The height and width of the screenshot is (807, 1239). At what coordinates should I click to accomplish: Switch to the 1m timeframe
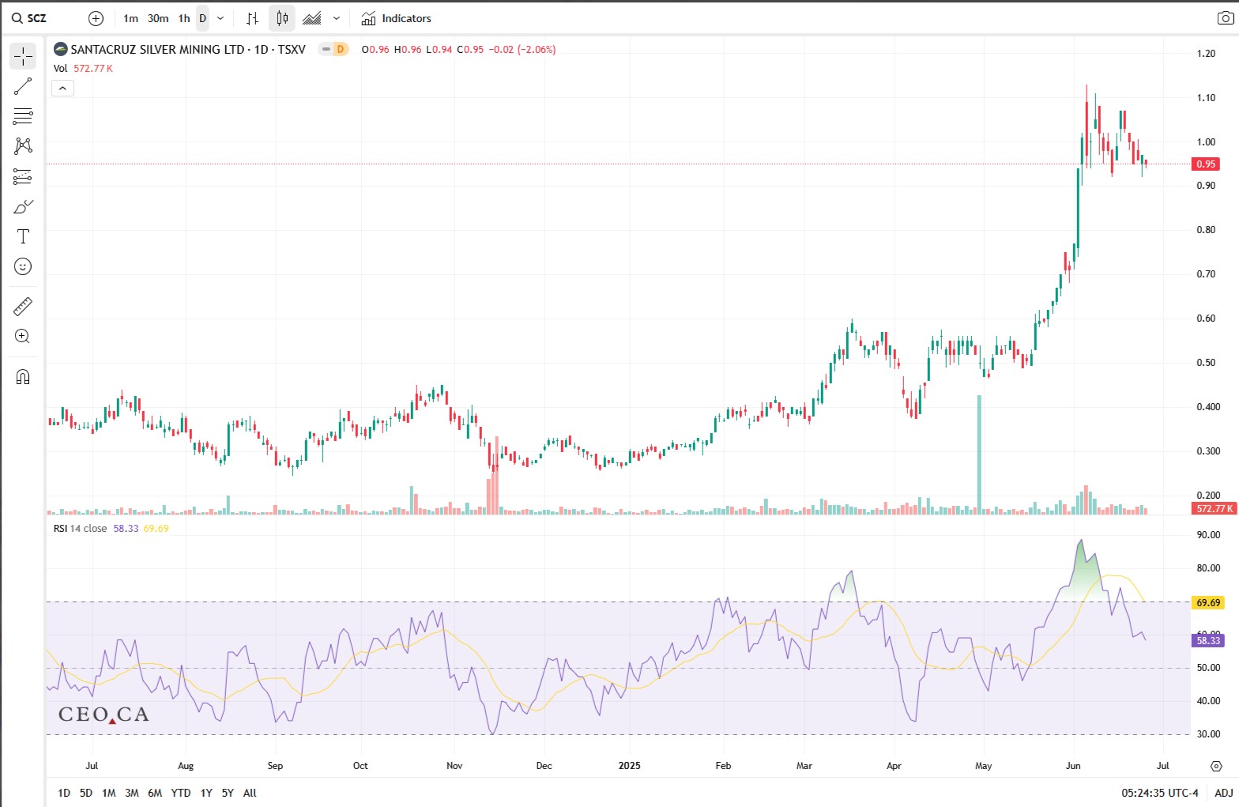point(130,18)
